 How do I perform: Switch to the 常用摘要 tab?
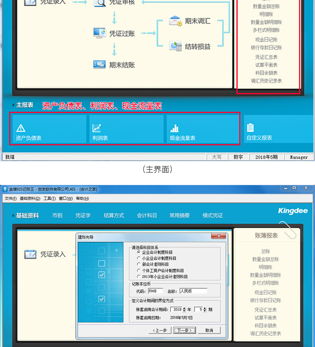click(179, 215)
